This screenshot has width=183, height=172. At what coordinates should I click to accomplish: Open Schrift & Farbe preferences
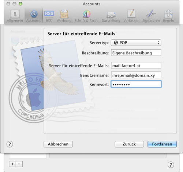86,16
